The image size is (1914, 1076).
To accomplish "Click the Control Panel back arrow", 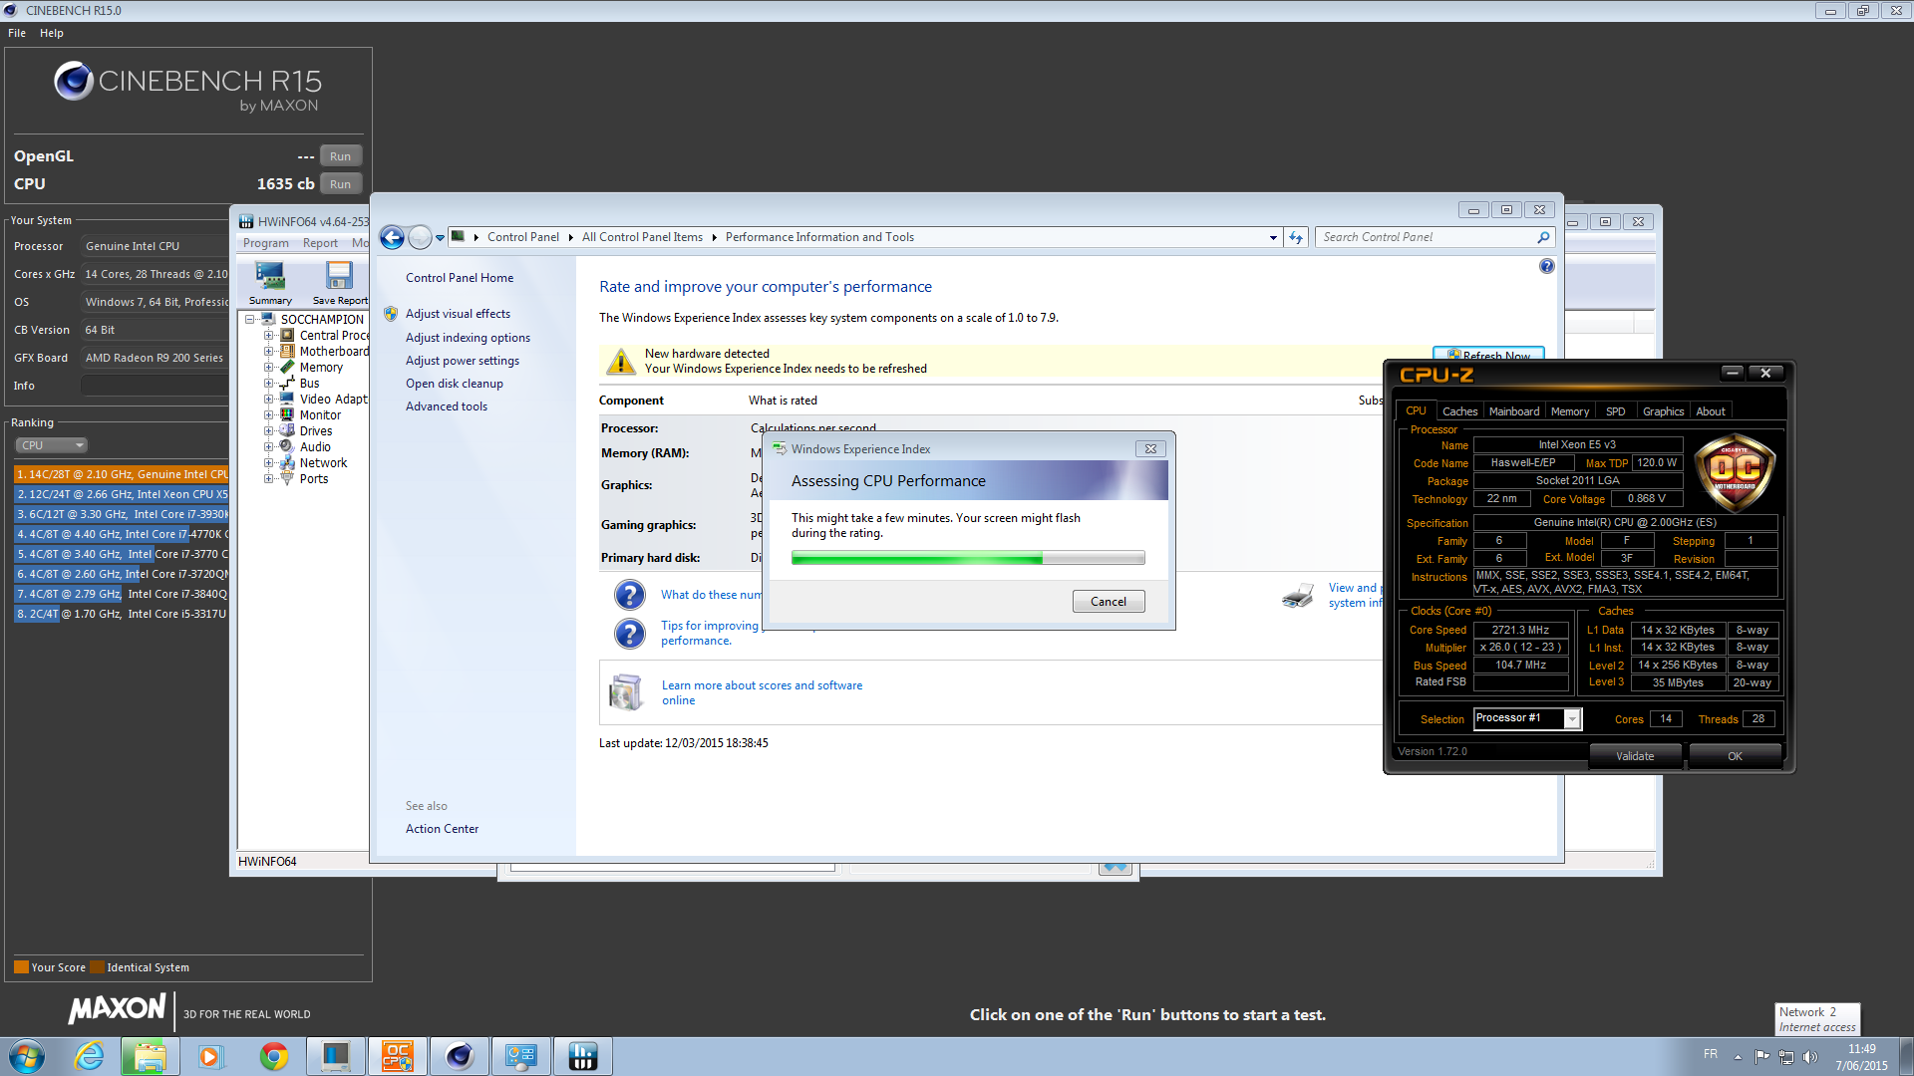I will coord(393,237).
